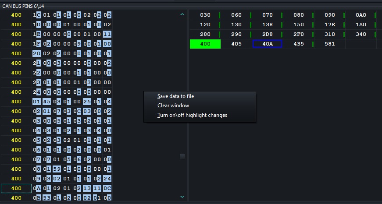Select CAN ID 581 cell
This screenshot has width=382, height=204.
329,44
